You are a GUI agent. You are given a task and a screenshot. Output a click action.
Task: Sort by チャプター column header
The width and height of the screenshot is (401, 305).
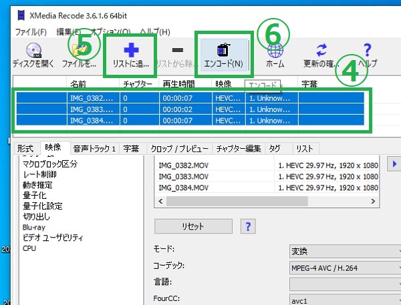click(x=138, y=84)
